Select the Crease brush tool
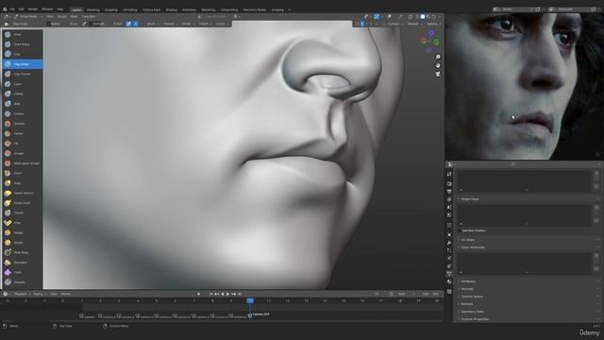The width and height of the screenshot is (604, 340). tap(22, 113)
